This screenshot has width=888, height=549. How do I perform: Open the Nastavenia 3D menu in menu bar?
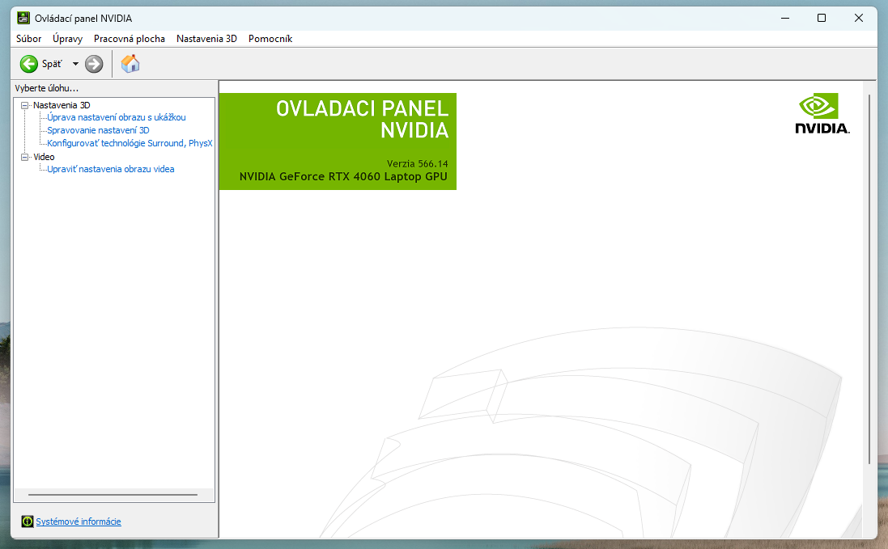click(x=206, y=39)
